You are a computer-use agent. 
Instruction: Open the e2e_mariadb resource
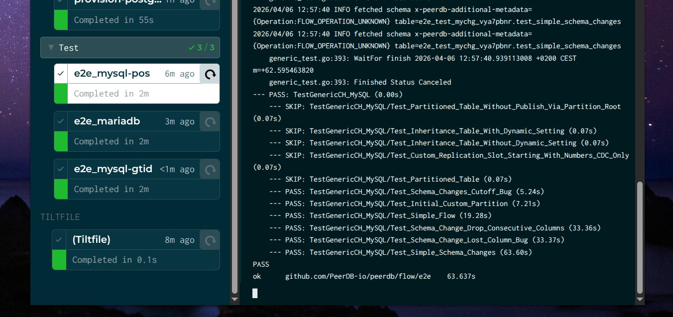point(107,121)
